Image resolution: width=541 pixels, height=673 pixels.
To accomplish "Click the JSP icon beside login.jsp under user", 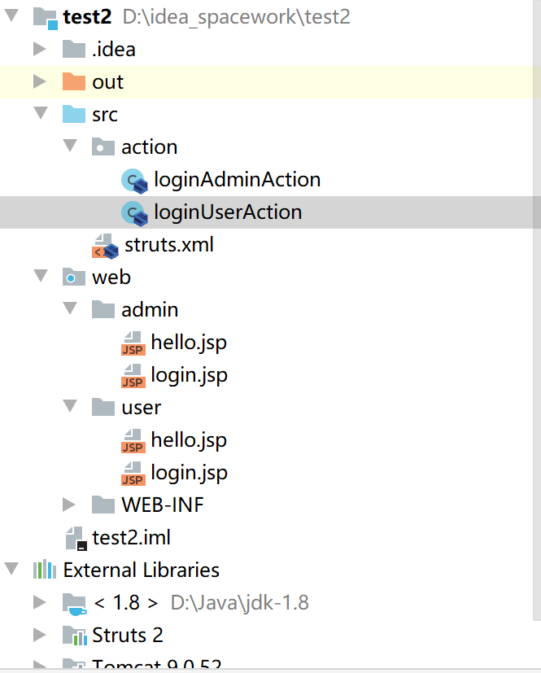I will pos(133,473).
